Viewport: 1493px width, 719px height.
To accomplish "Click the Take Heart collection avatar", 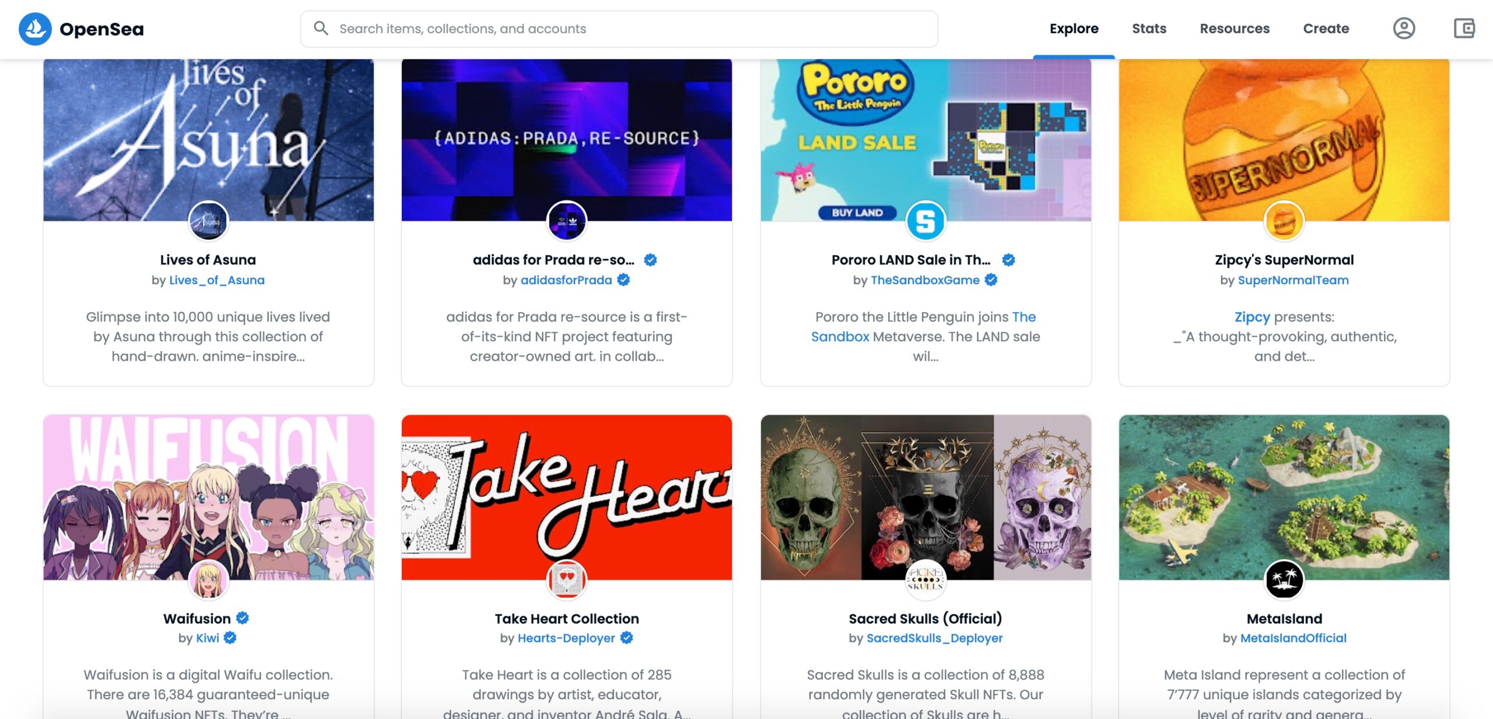I will (567, 580).
